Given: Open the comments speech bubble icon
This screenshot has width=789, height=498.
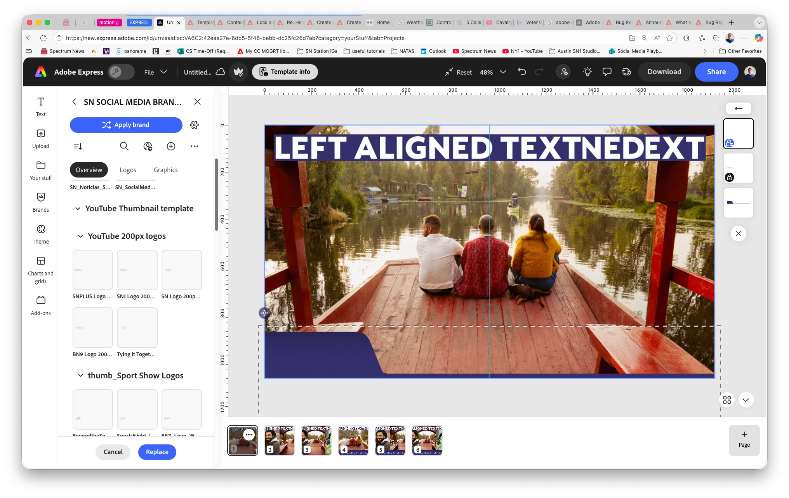Looking at the screenshot, I should [607, 72].
